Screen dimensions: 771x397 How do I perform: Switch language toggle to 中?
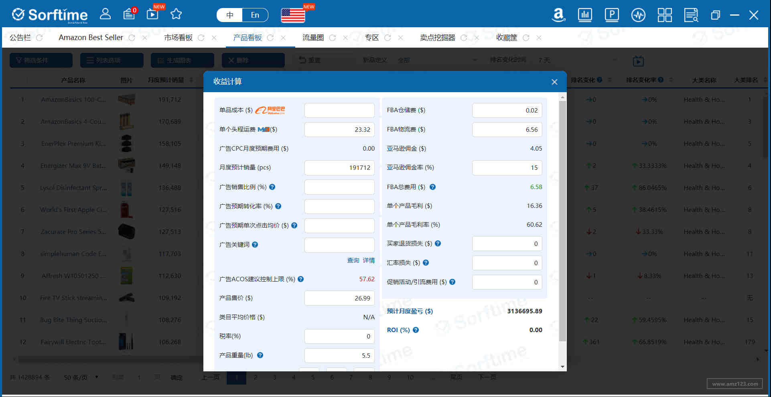[x=229, y=15]
